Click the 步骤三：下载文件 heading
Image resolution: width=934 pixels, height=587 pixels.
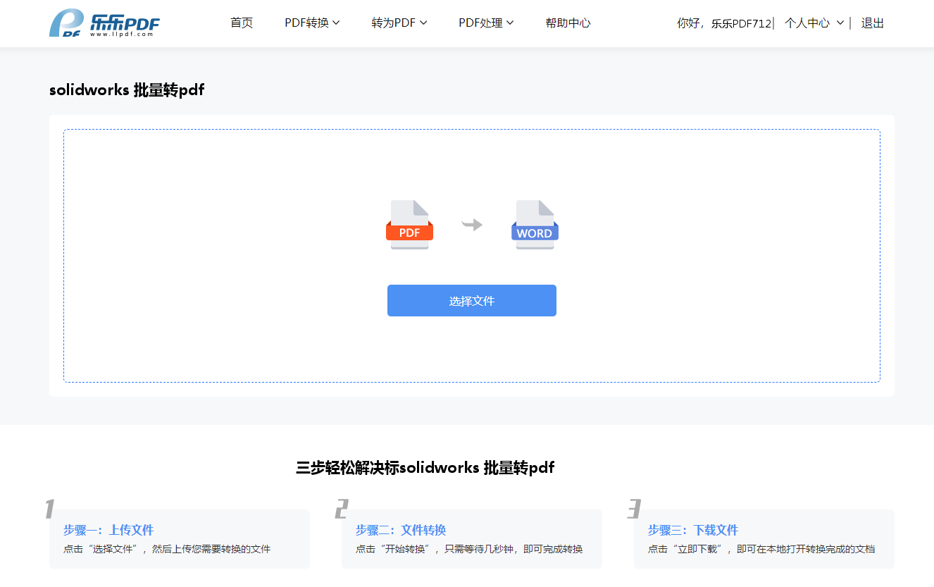coord(693,530)
